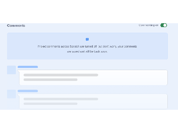Click the long gray line in second comment

(x=61, y=99)
